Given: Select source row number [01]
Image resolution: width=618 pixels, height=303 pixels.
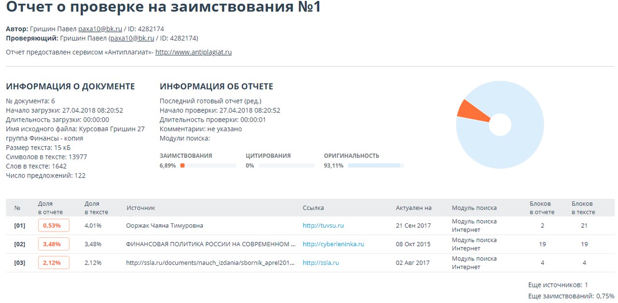Looking at the screenshot, I should point(19,225).
